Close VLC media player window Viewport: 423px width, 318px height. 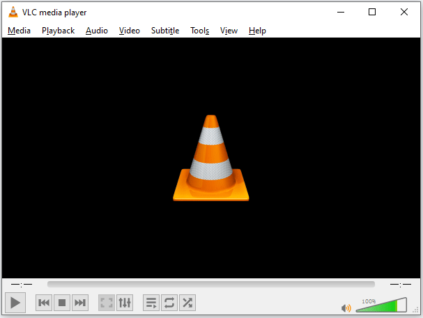(x=404, y=12)
